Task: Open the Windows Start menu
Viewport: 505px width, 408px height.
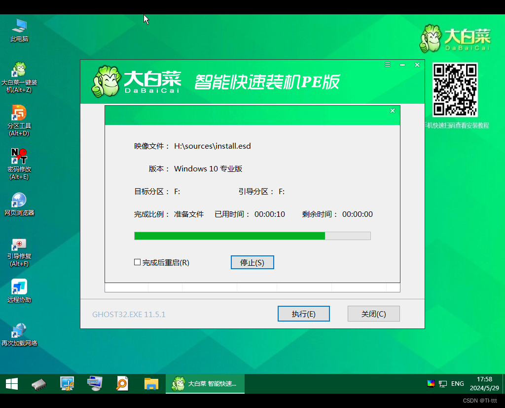Action: 11,383
